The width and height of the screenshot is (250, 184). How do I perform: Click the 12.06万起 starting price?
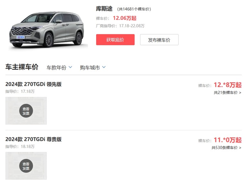click(125, 18)
